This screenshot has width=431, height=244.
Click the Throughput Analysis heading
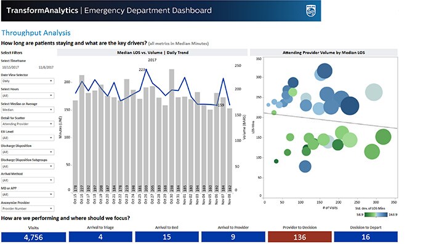tap(36, 33)
